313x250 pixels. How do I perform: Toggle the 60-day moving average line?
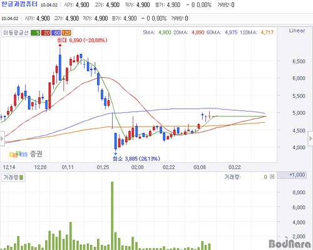click(56, 33)
